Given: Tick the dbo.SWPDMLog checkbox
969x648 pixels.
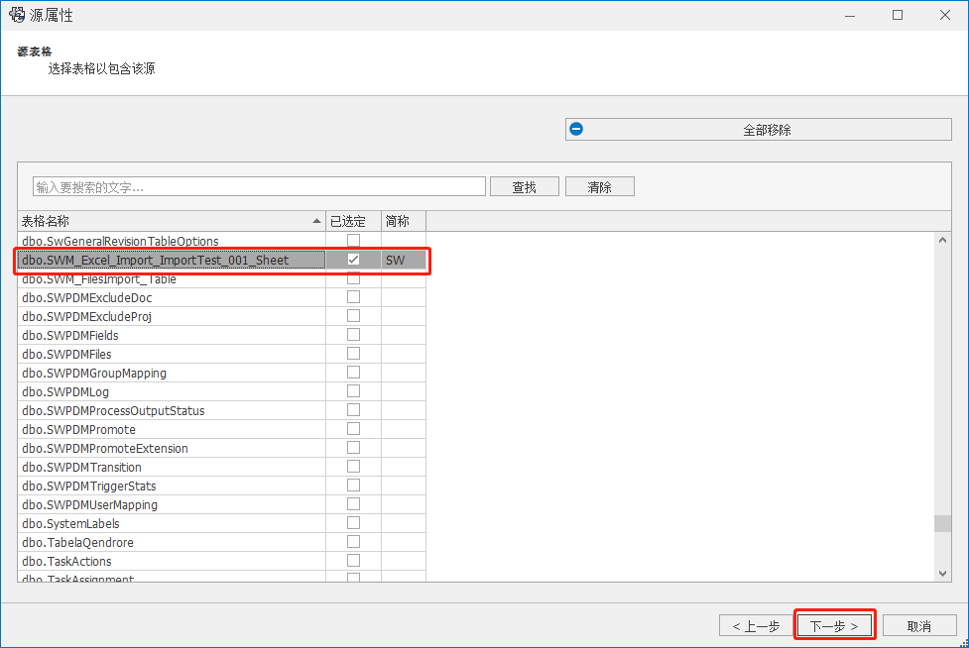Looking at the screenshot, I should point(353,391).
